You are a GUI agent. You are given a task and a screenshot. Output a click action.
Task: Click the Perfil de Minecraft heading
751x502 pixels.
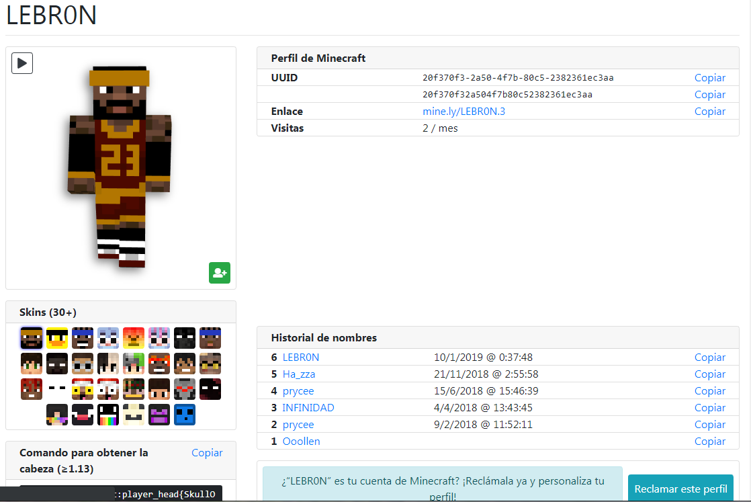point(318,58)
